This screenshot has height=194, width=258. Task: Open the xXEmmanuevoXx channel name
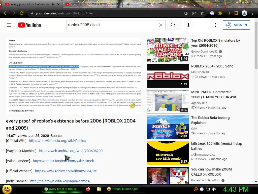click(x=203, y=155)
